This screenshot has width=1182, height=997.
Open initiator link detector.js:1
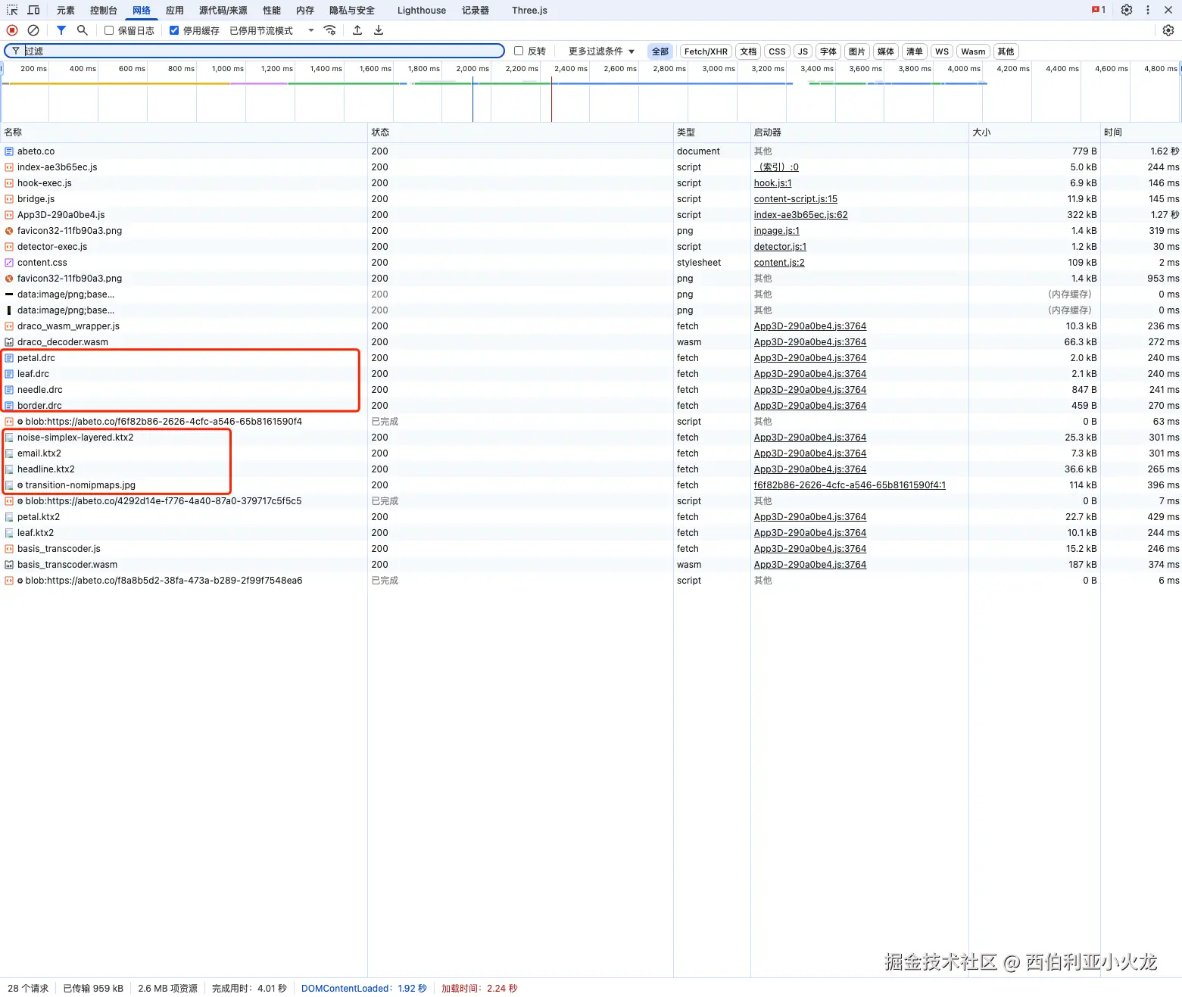coord(780,247)
